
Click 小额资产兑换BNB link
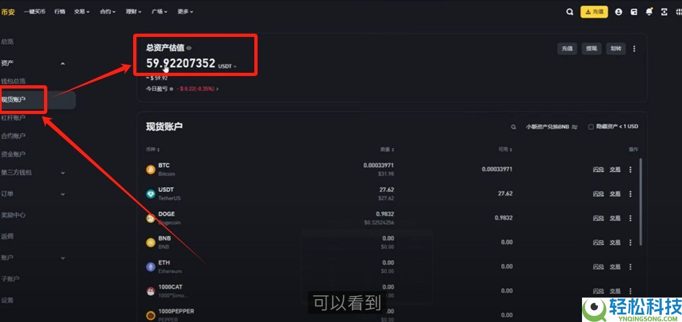point(551,127)
